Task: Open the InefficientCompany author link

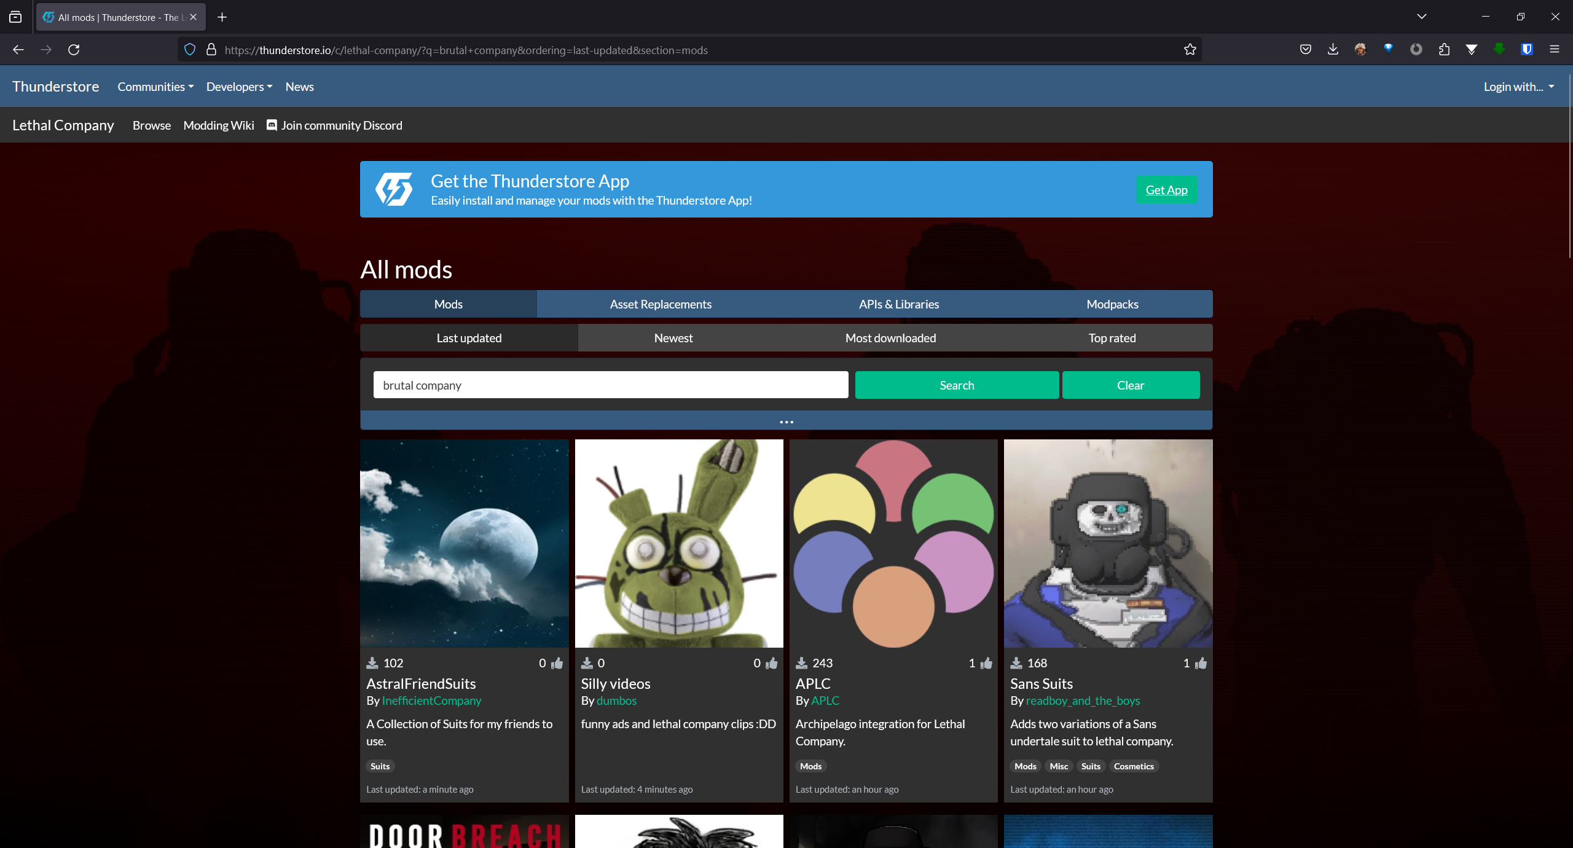Action: click(x=431, y=701)
